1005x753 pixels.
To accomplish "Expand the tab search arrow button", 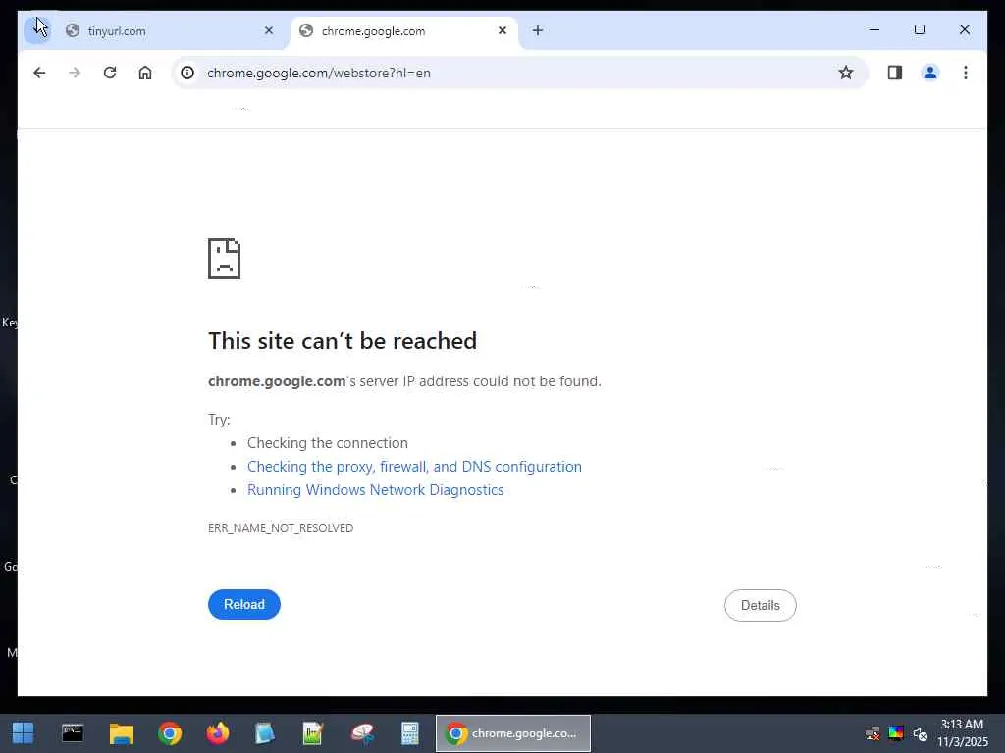I will [x=38, y=30].
